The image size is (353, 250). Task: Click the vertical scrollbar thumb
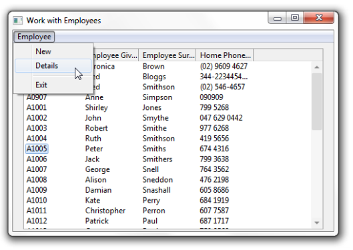(317, 101)
